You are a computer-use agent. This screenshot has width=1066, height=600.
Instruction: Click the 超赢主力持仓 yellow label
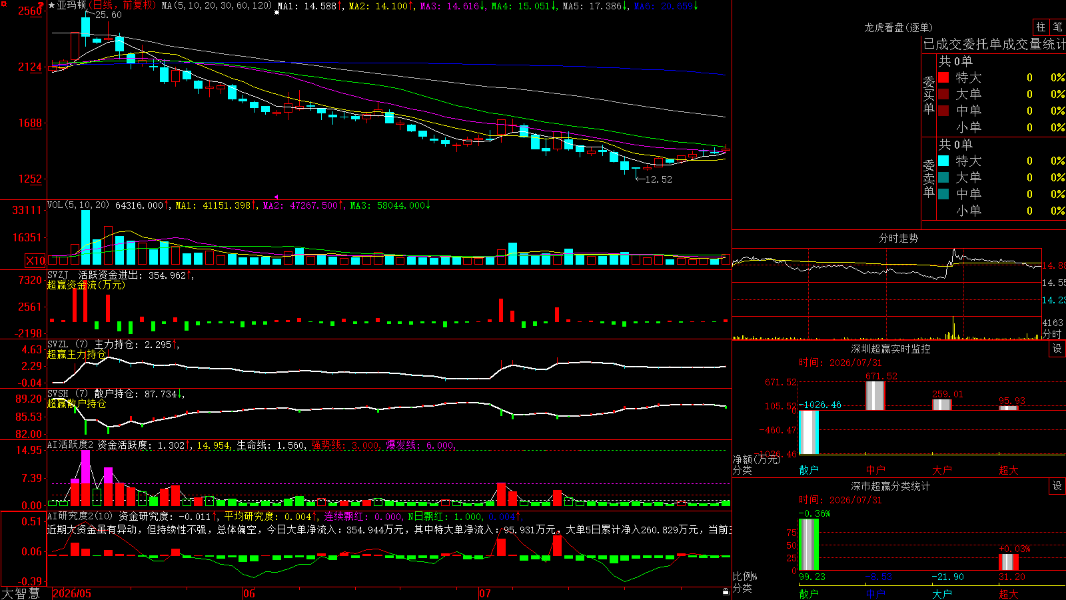[x=77, y=354]
